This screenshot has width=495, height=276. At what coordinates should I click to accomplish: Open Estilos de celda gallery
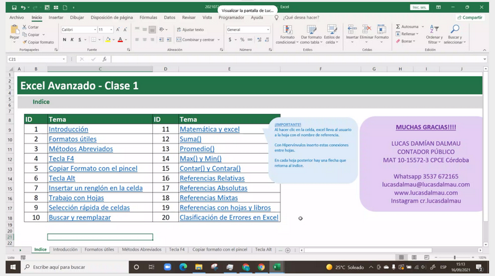point(332,35)
